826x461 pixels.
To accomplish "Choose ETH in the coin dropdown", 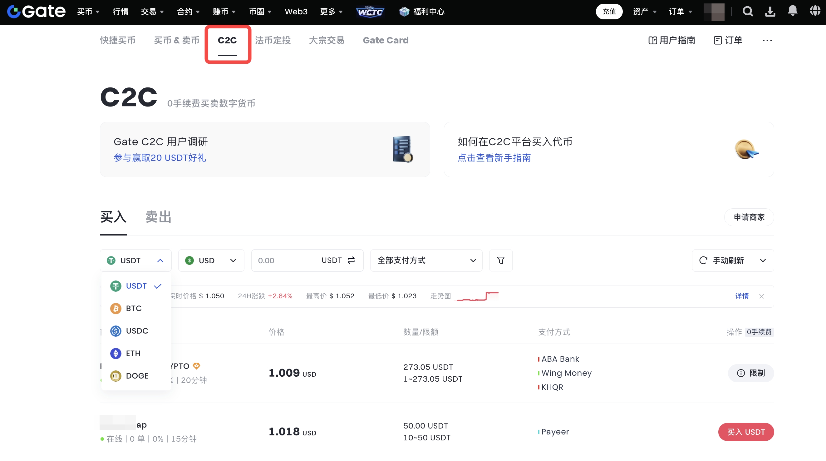I will [x=133, y=353].
